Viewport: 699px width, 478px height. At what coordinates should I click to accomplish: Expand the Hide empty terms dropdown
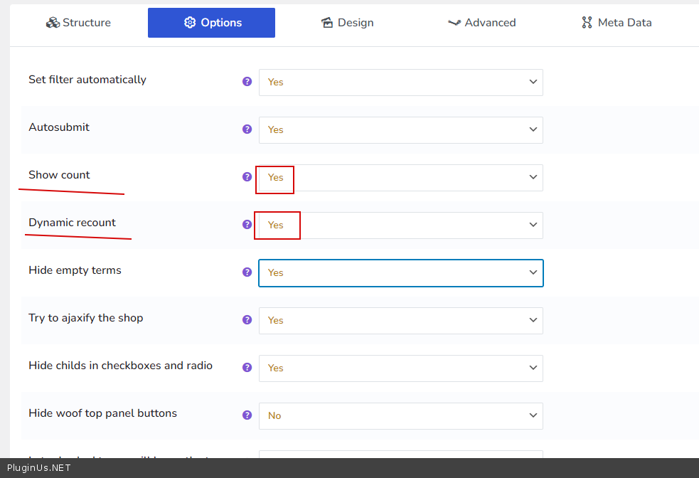tap(400, 273)
